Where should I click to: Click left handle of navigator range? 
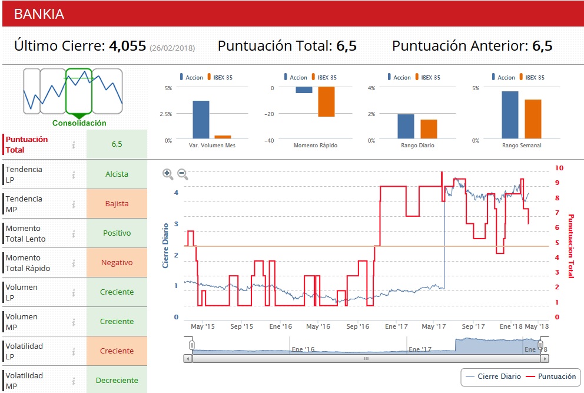click(192, 345)
